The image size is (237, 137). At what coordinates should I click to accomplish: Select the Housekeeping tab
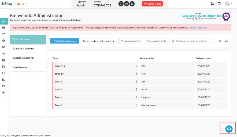coord(28,67)
